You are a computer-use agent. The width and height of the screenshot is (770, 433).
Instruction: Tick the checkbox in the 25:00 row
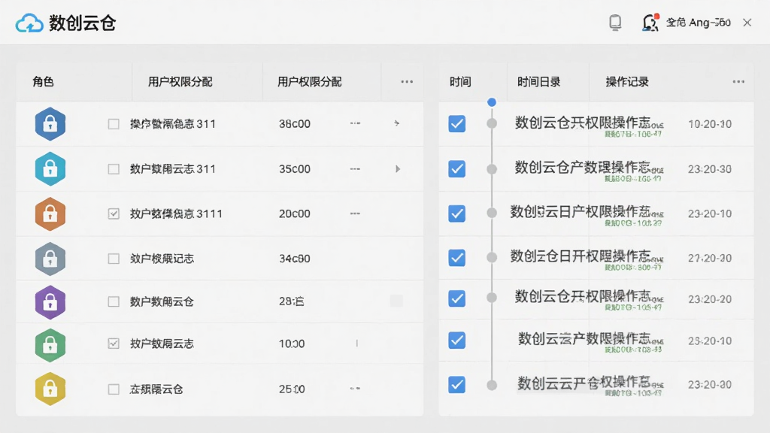(x=114, y=389)
